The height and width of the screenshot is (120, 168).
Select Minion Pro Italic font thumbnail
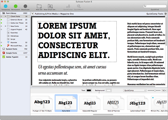click(x=159, y=104)
